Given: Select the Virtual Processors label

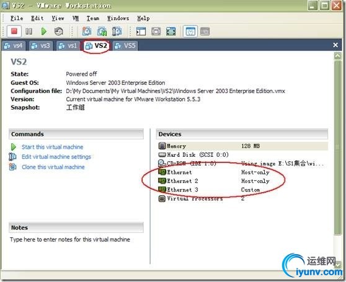Looking at the screenshot, I should 195,198.
